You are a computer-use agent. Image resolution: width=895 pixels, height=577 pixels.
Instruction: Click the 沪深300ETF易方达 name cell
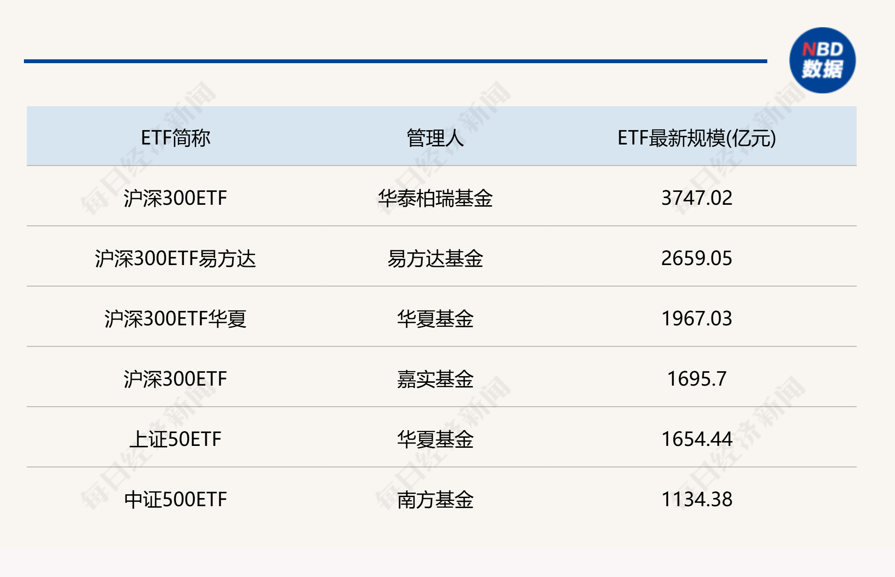click(x=175, y=258)
